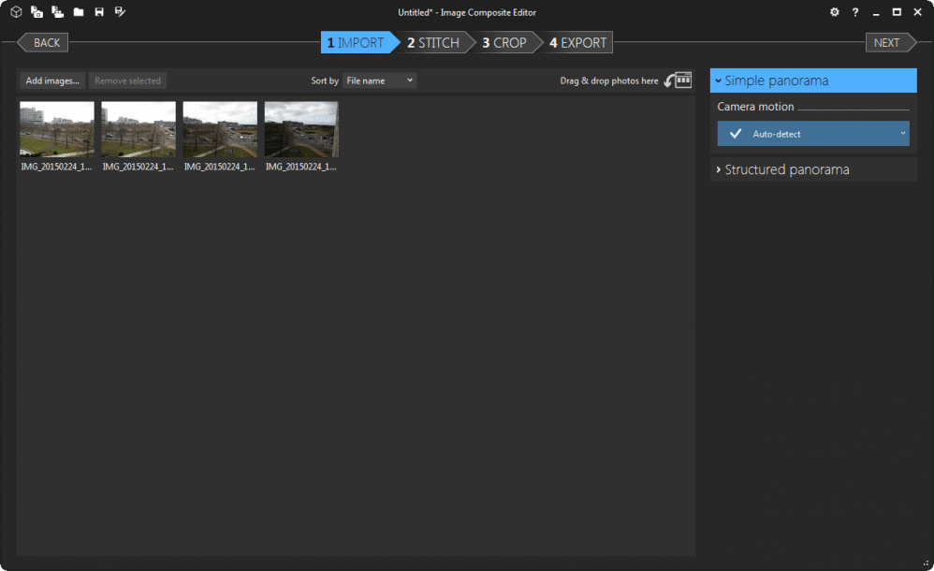Switch to the Stitch step

[434, 42]
